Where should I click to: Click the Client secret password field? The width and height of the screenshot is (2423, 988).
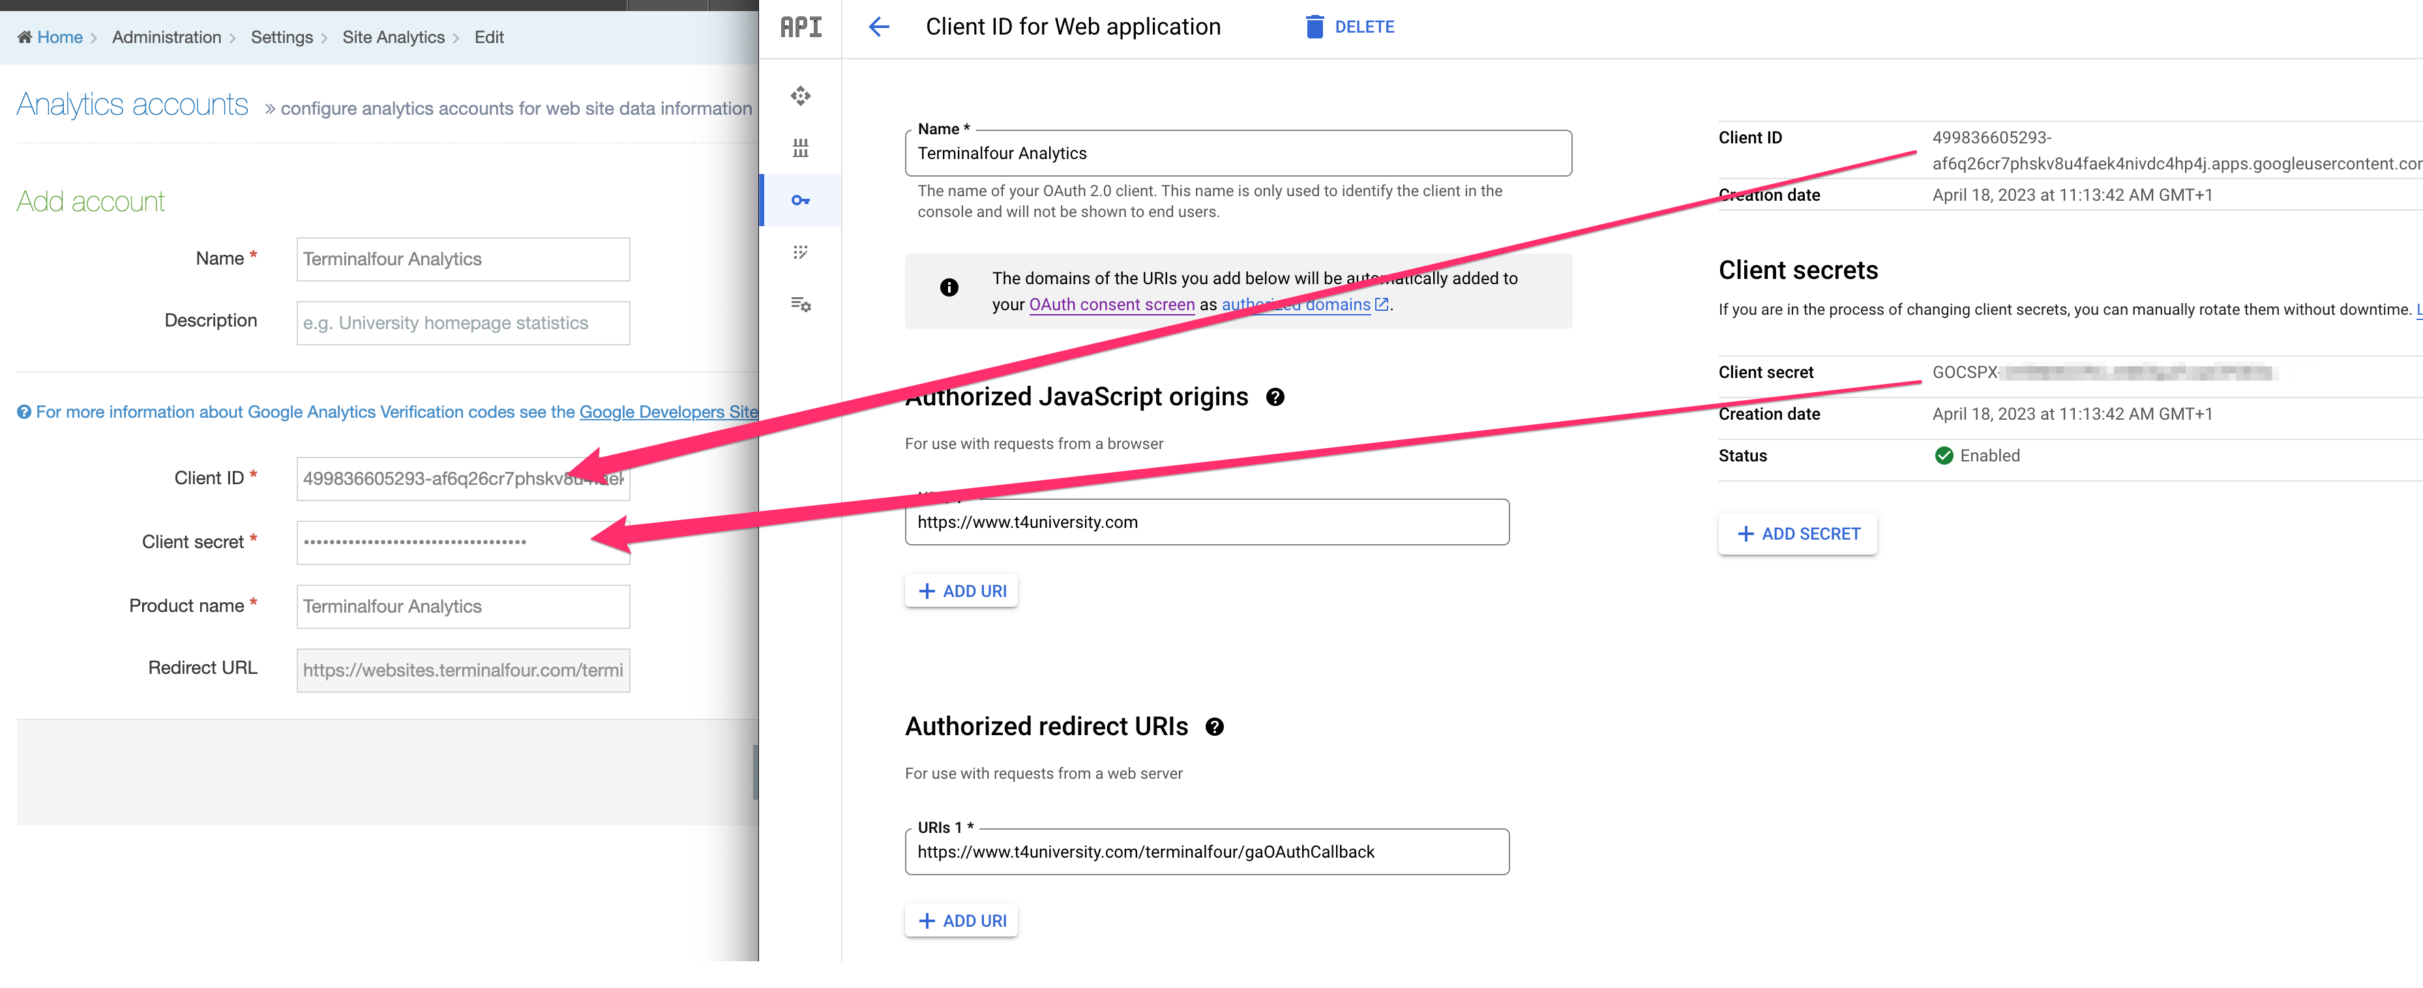pos(442,542)
